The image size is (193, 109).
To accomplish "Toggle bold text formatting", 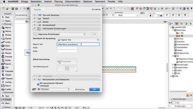I will 167,15.
